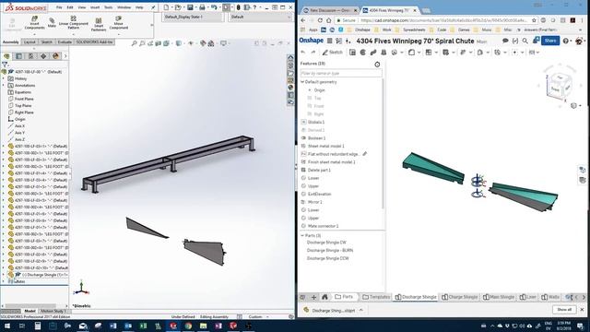
Task: Click Onshape undo arrow
Action: click(303, 53)
